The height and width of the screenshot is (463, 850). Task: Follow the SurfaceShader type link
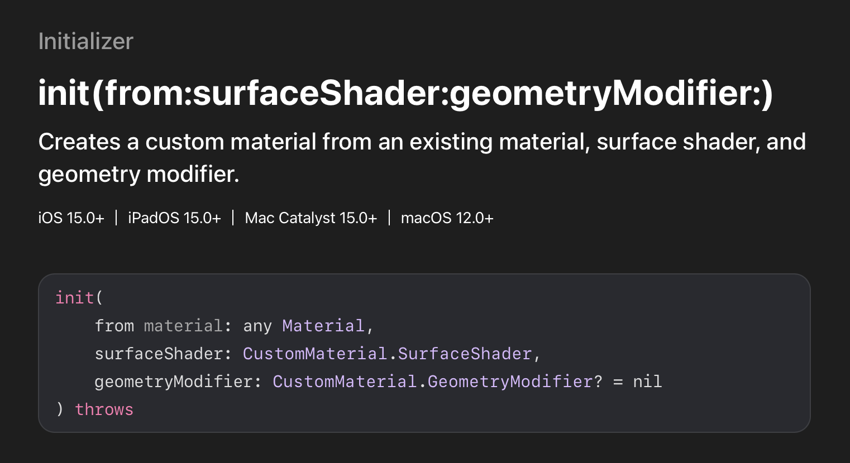click(x=465, y=353)
